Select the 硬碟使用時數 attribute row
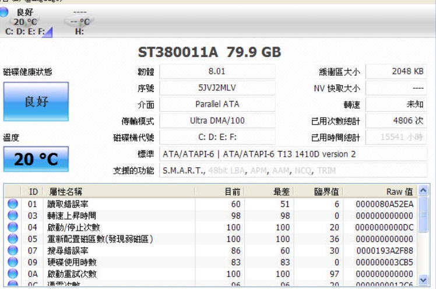 211,262
